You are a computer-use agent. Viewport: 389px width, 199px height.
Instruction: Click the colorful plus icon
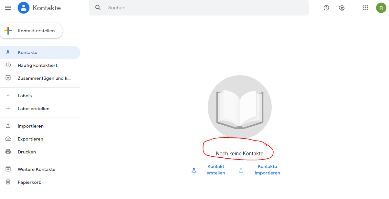pyautogui.click(x=8, y=31)
